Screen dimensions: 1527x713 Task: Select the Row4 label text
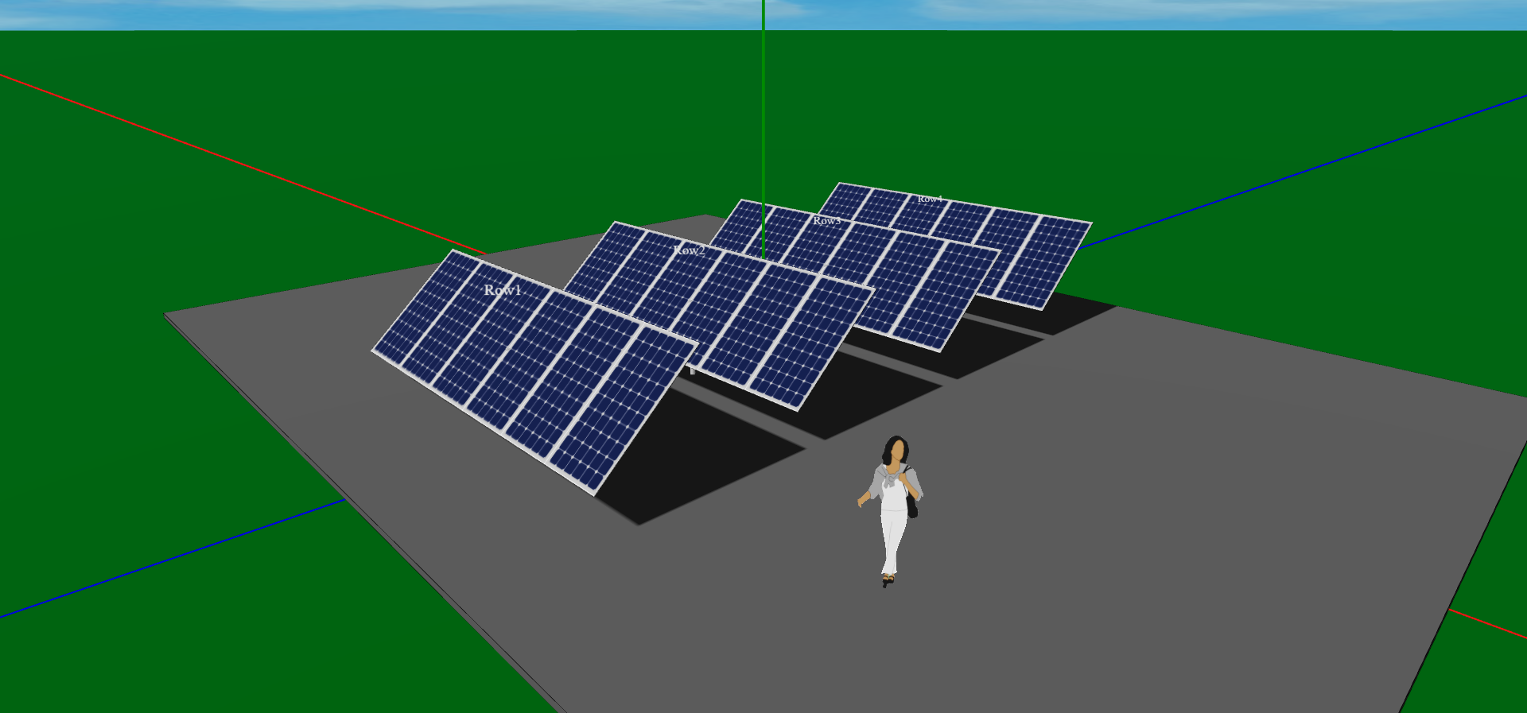click(x=929, y=199)
